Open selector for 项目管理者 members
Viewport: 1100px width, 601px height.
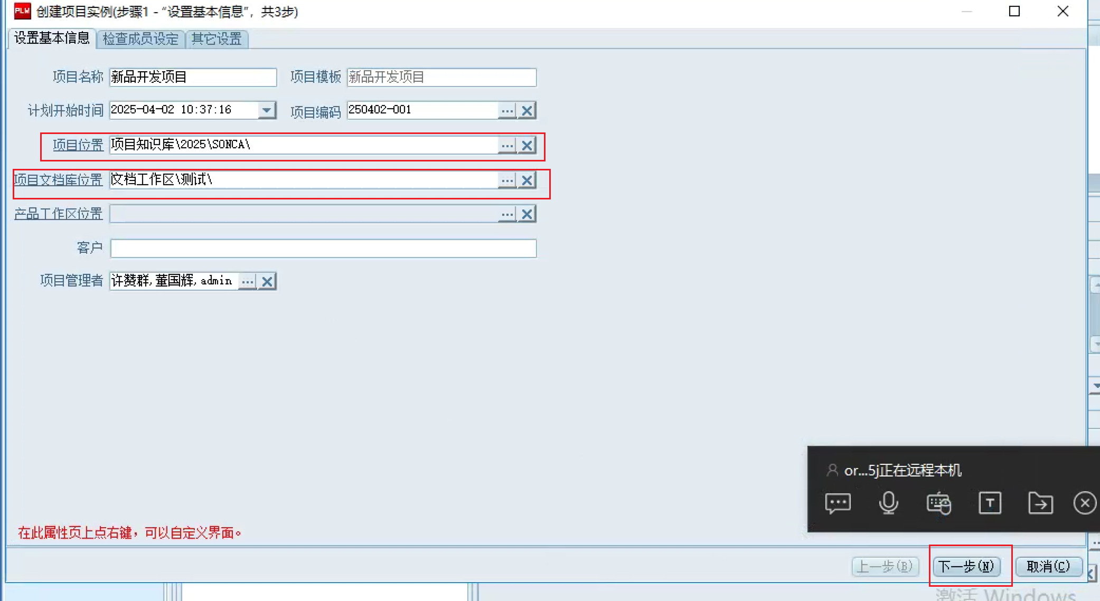click(x=248, y=281)
